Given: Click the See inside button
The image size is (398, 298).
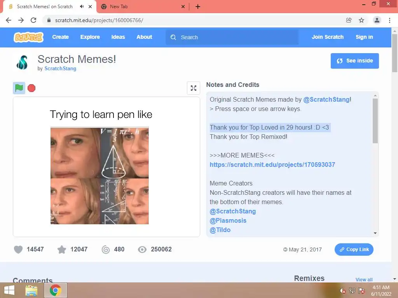Looking at the screenshot, I should [x=354, y=61].
